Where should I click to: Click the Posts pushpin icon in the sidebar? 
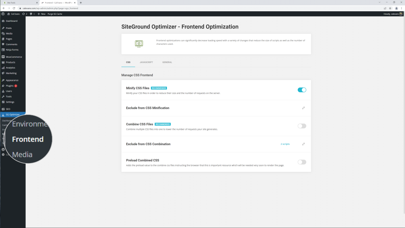point(3,28)
